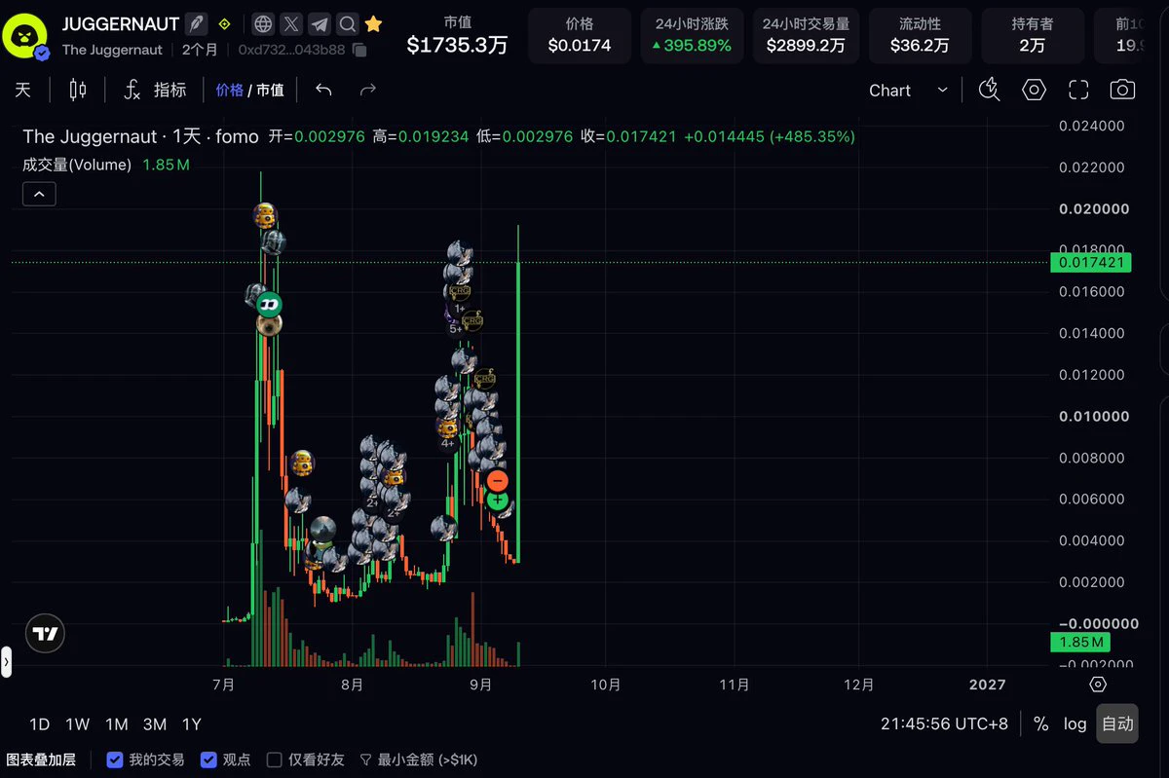The image size is (1169, 778).
Task: Click the 市值 $1735.3万 value
Action: 458,44
